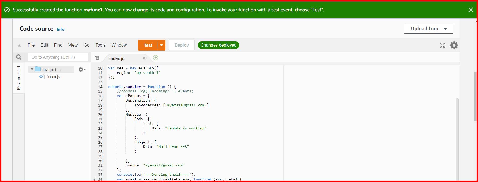Viewport: 478px width, 182px height.
Task: Click the index.js file icon
Action: point(42,77)
